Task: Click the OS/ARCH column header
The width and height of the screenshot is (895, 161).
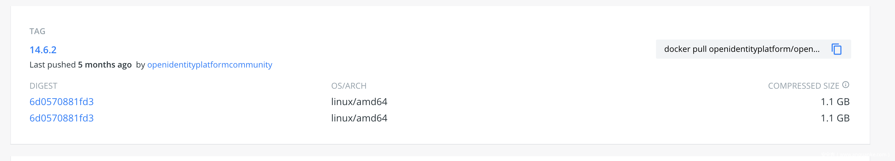Action: pos(349,86)
